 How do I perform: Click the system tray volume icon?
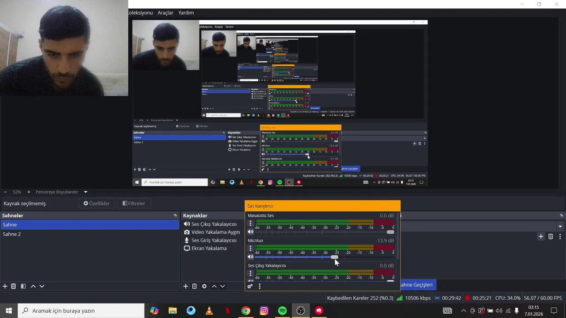click(x=499, y=310)
